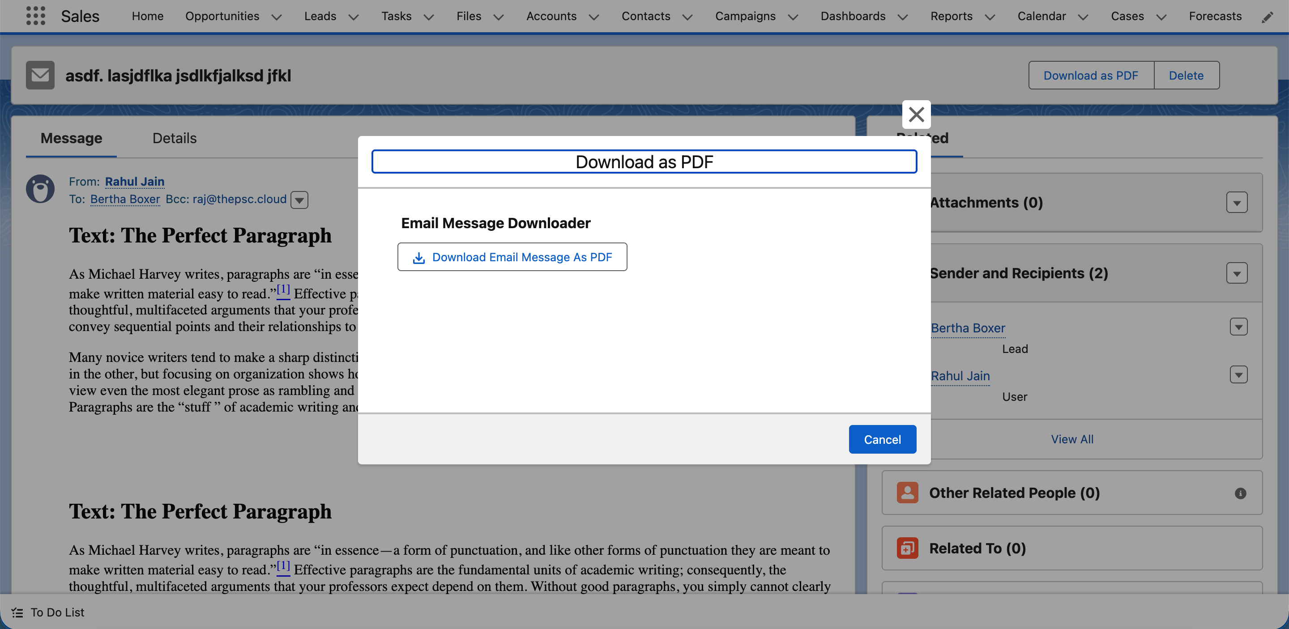Expand the Opportunities navigation chevron

point(277,17)
